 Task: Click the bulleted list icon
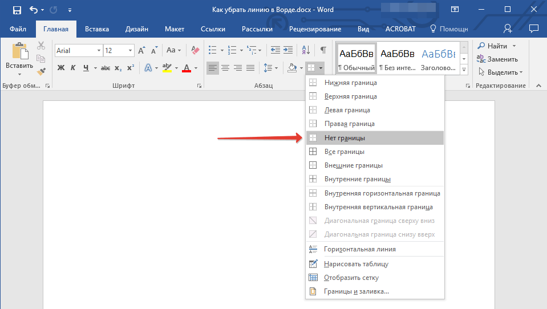213,50
